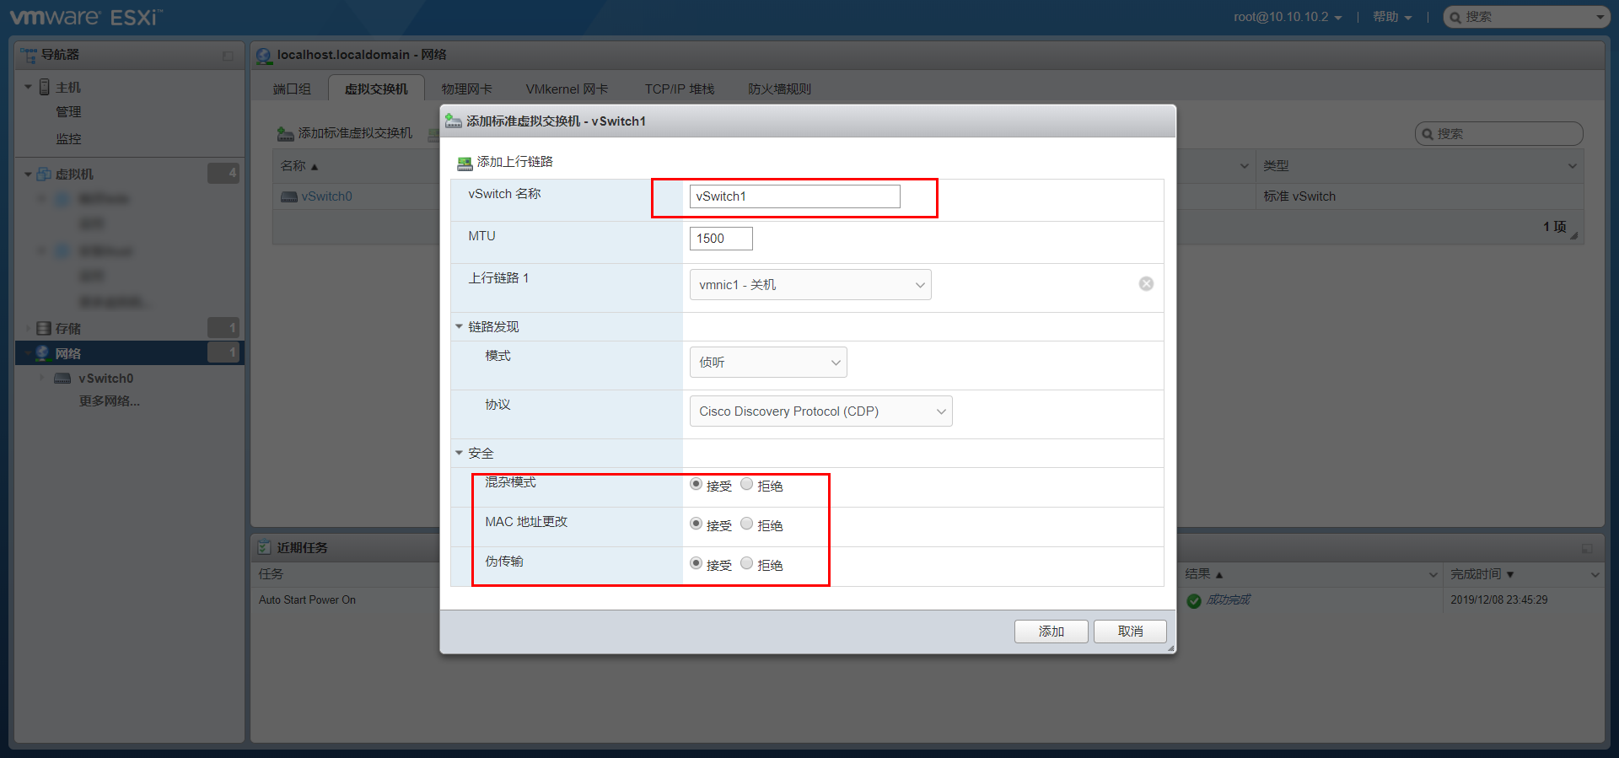Click the top search magnifier icon
This screenshot has width=1619, height=758.
[x=1455, y=17]
